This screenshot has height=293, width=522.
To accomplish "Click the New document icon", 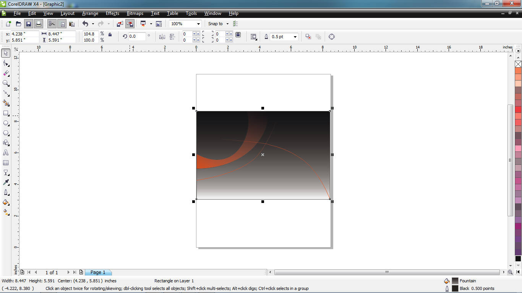I will pos(8,24).
